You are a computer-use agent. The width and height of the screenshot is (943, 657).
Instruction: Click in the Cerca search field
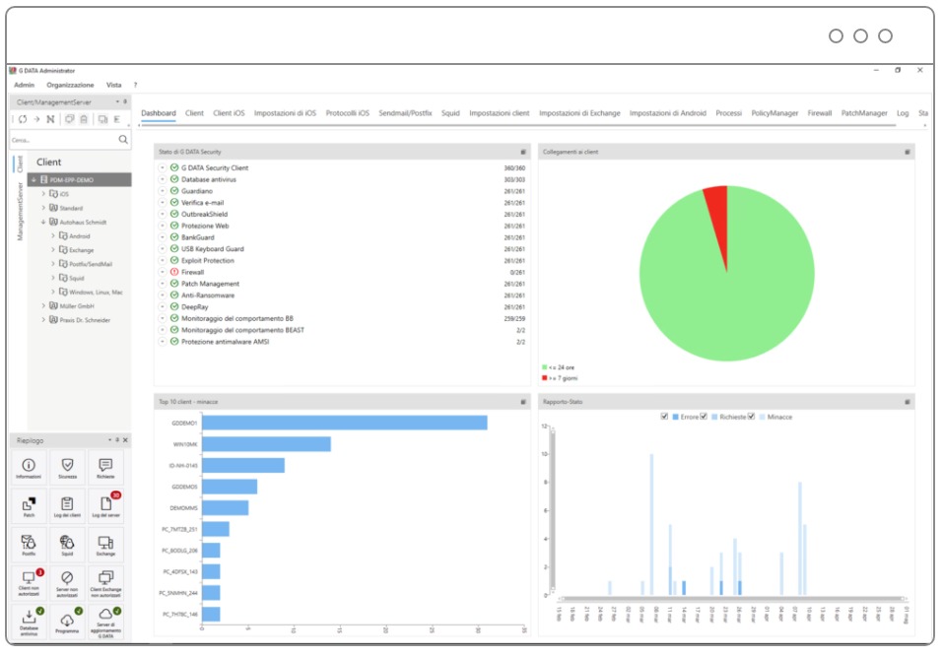click(63, 140)
